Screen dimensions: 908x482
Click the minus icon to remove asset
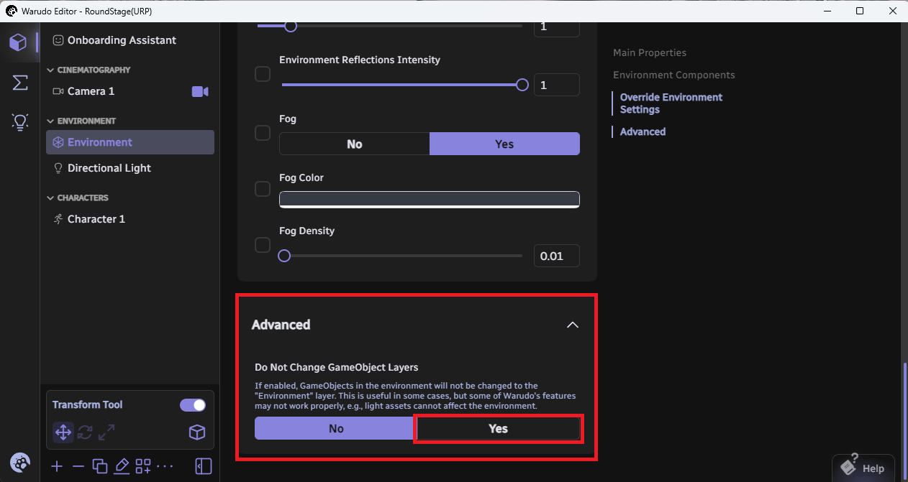point(78,466)
